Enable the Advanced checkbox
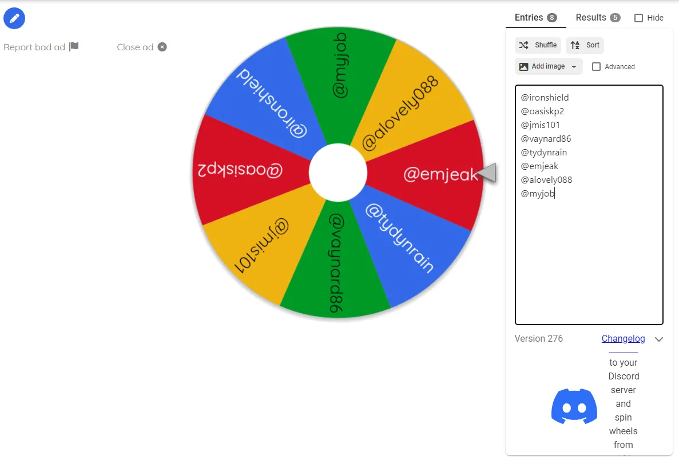This screenshot has height=464, width=679. [596, 67]
